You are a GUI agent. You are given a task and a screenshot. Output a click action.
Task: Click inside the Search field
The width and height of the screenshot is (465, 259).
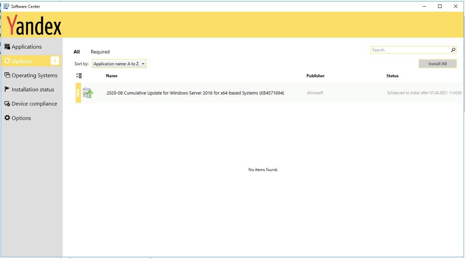click(x=410, y=50)
